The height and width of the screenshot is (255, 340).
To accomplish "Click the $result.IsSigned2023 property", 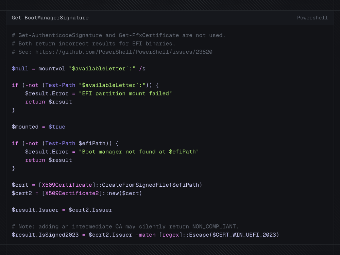I will point(45,235).
